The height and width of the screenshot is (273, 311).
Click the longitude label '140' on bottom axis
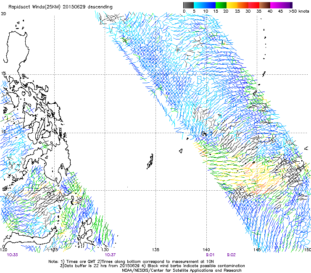coord(206,249)
